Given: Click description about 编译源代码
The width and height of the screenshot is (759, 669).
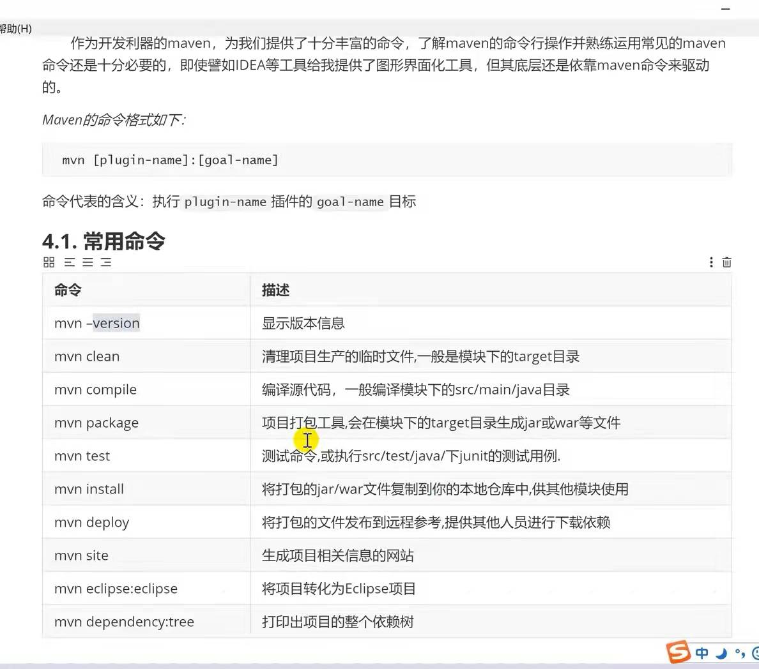Looking at the screenshot, I should click(416, 389).
